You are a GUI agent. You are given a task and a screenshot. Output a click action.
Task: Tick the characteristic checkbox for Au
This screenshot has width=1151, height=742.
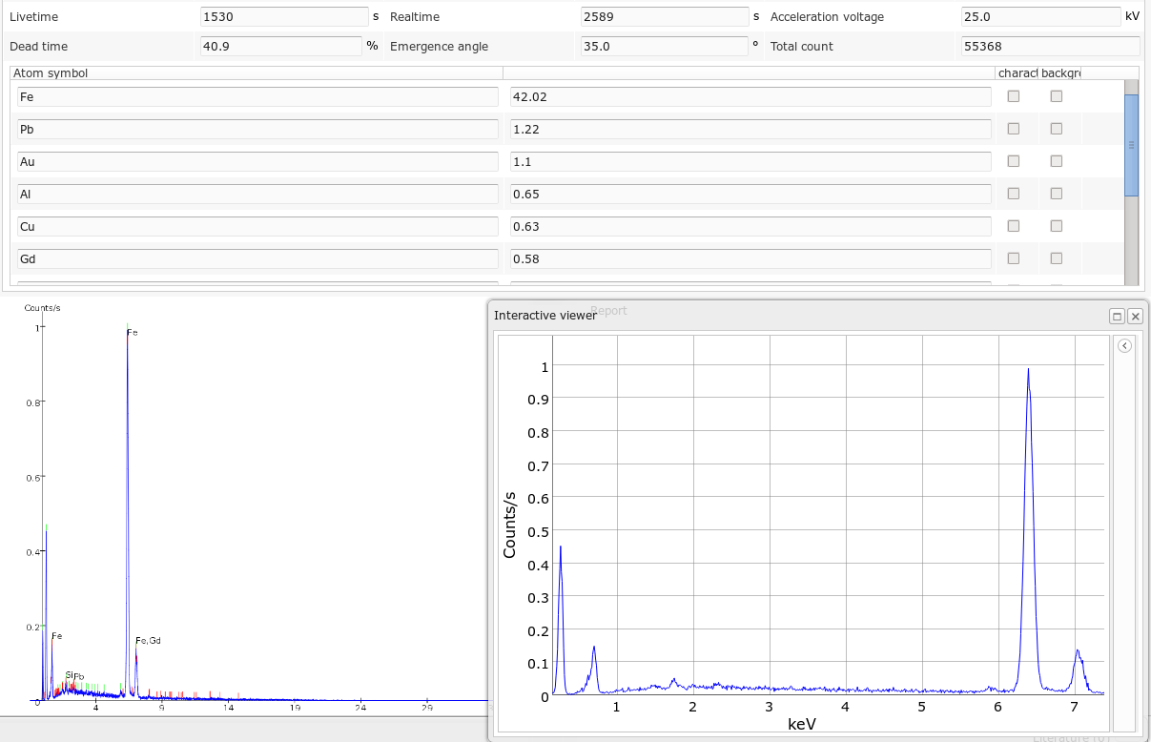[x=1014, y=161]
